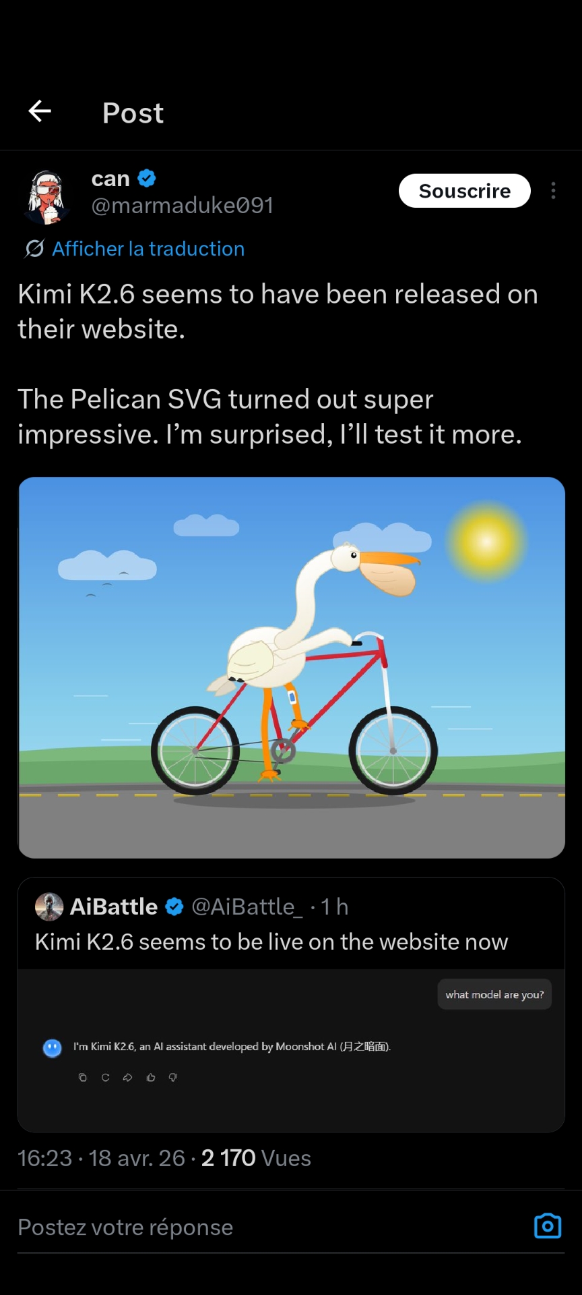This screenshot has width=582, height=1295.
Task: Open the quoted AiBattle post text
Action: coord(271,942)
